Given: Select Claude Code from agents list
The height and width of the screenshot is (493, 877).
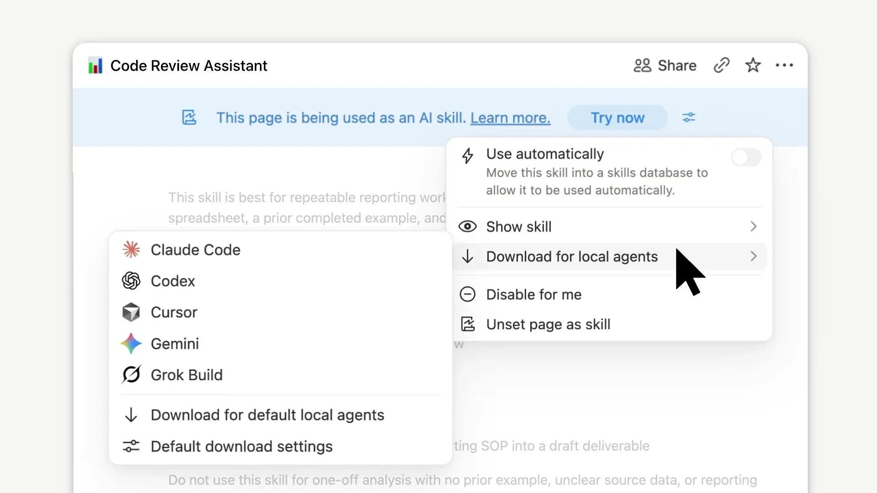Looking at the screenshot, I should tap(280, 250).
